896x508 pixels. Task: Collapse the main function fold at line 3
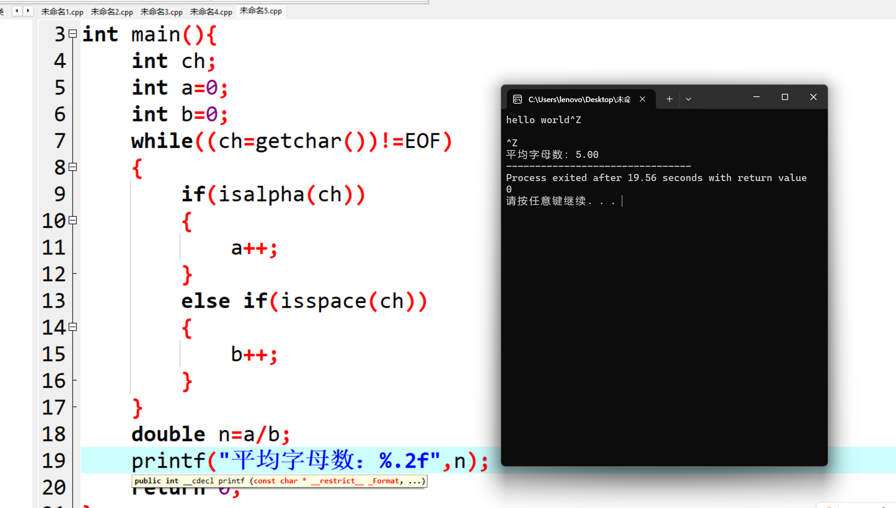coord(73,34)
